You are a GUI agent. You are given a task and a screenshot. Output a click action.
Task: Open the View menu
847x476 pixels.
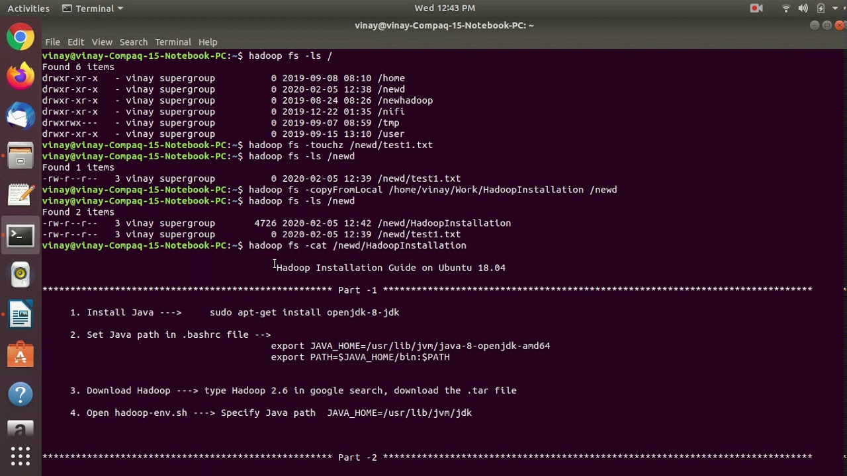pos(102,42)
